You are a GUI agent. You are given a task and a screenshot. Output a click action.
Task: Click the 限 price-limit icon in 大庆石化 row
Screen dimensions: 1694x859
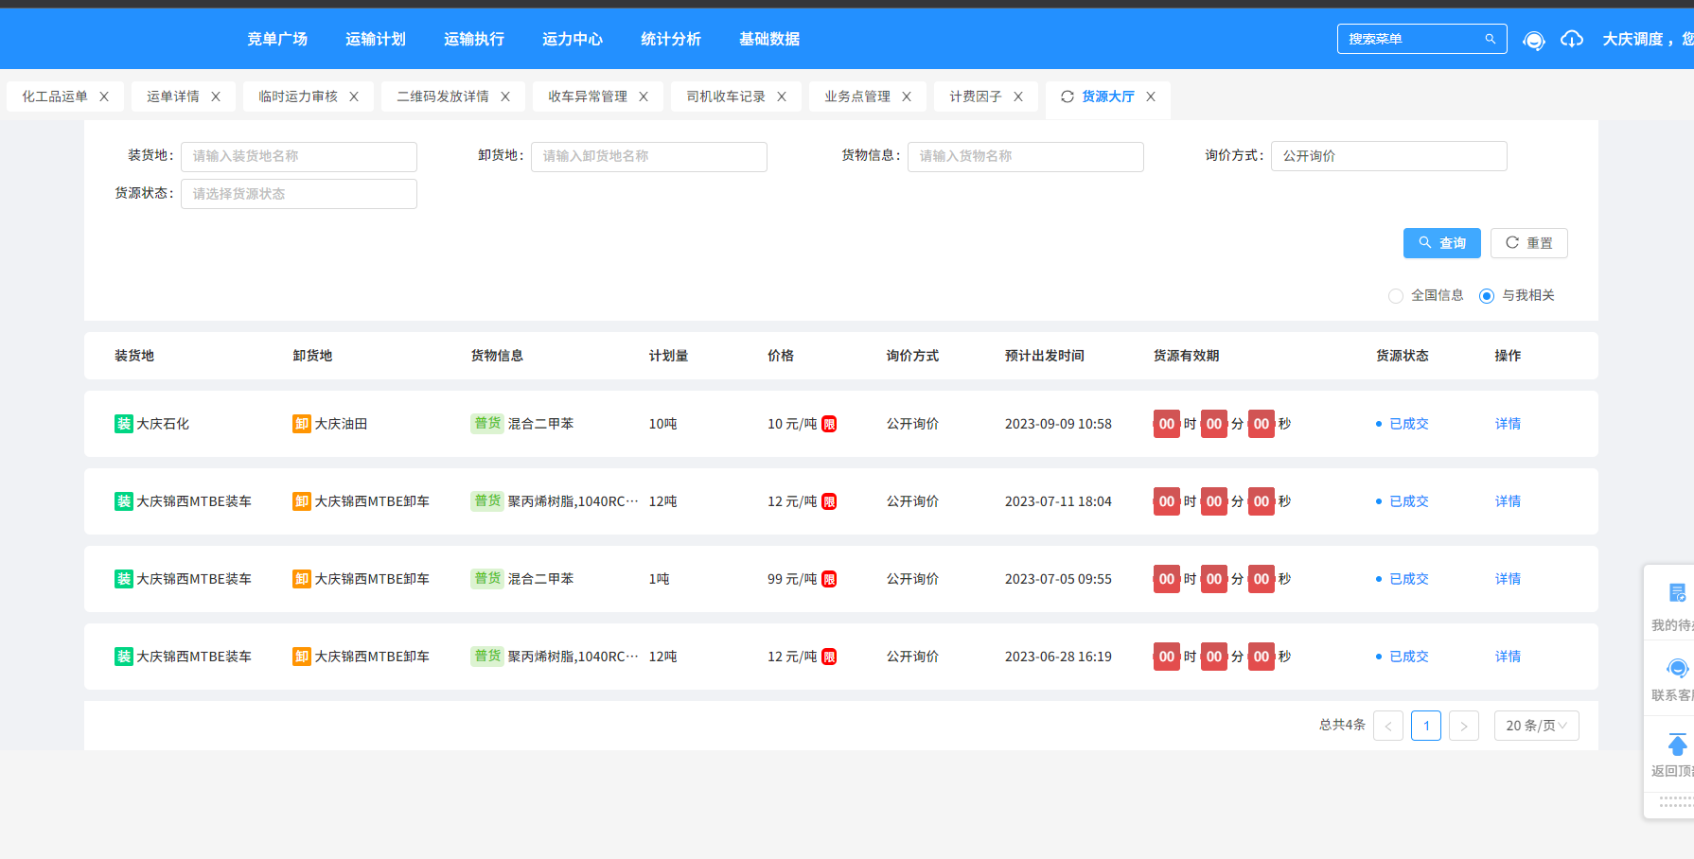829,424
